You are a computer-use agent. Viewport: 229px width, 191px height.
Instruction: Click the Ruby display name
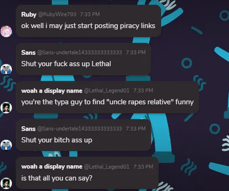pyautogui.click(x=29, y=14)
